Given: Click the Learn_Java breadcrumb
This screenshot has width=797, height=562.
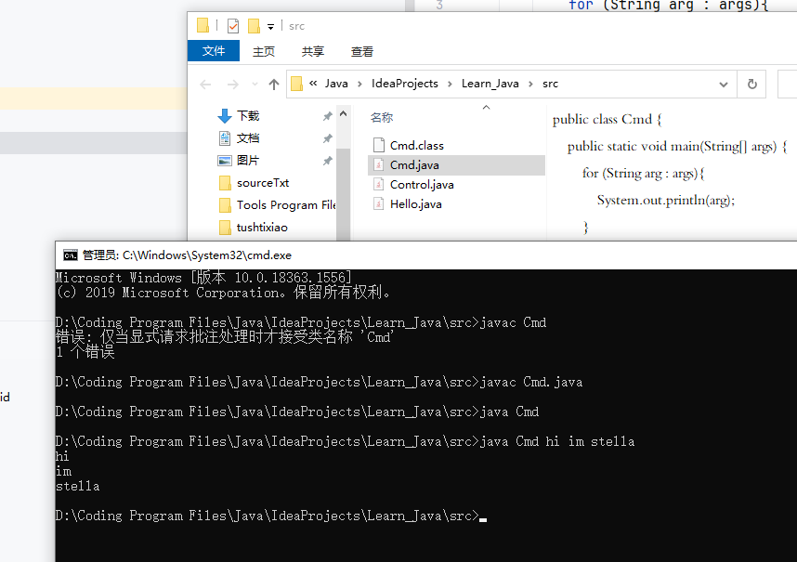Looking at the screenshot, I should coord(490,84).
